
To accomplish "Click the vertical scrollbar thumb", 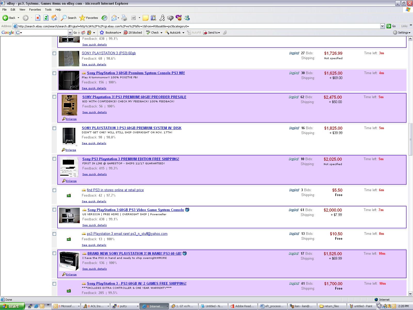I will coord(410,139).
